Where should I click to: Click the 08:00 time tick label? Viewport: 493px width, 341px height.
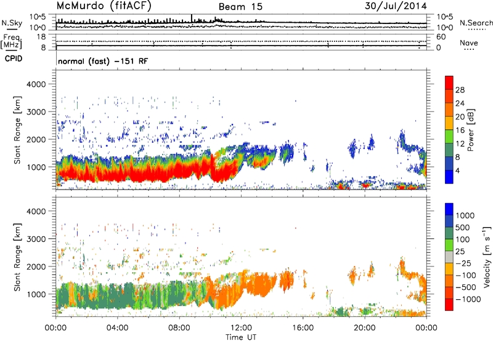[x=179, y=328]
